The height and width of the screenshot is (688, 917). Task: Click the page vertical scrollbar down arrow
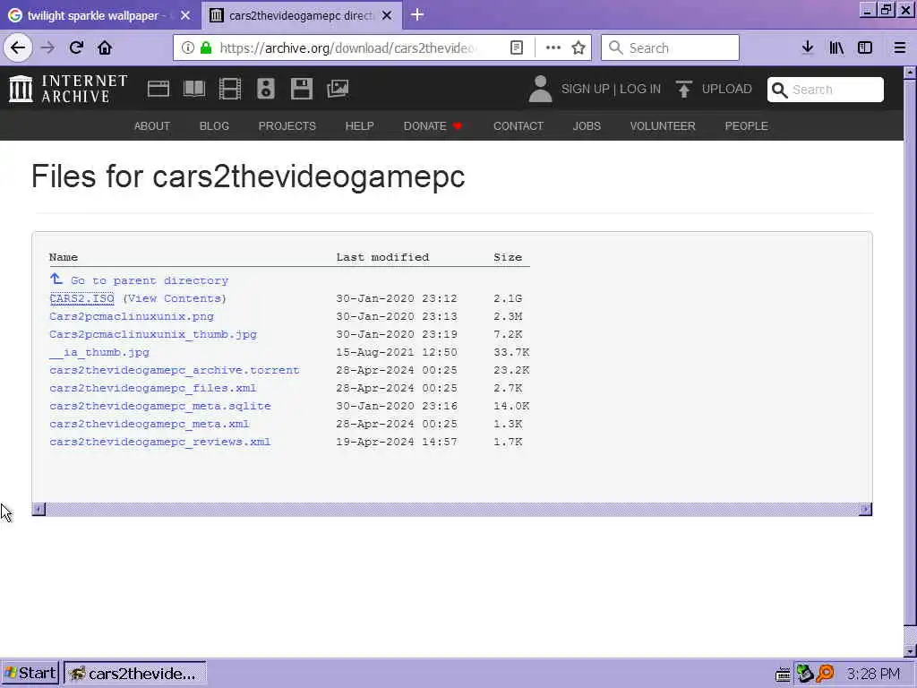pos(910,651)
